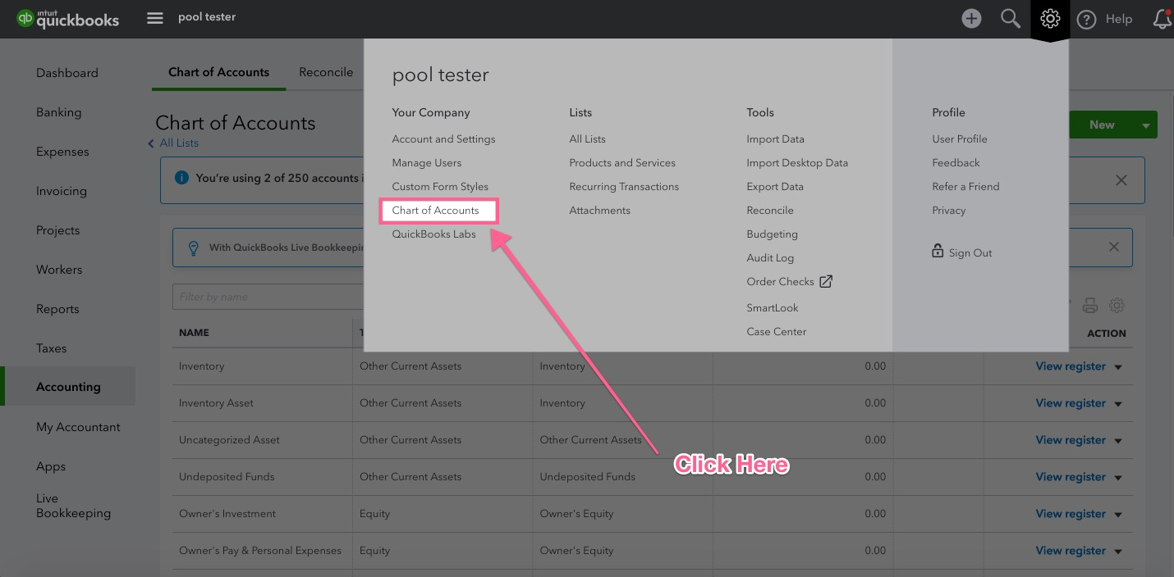Open the notifications bell icon
Viewport: 1174px width, 577px height.
pyautogui.click(x=1163, y=19)
